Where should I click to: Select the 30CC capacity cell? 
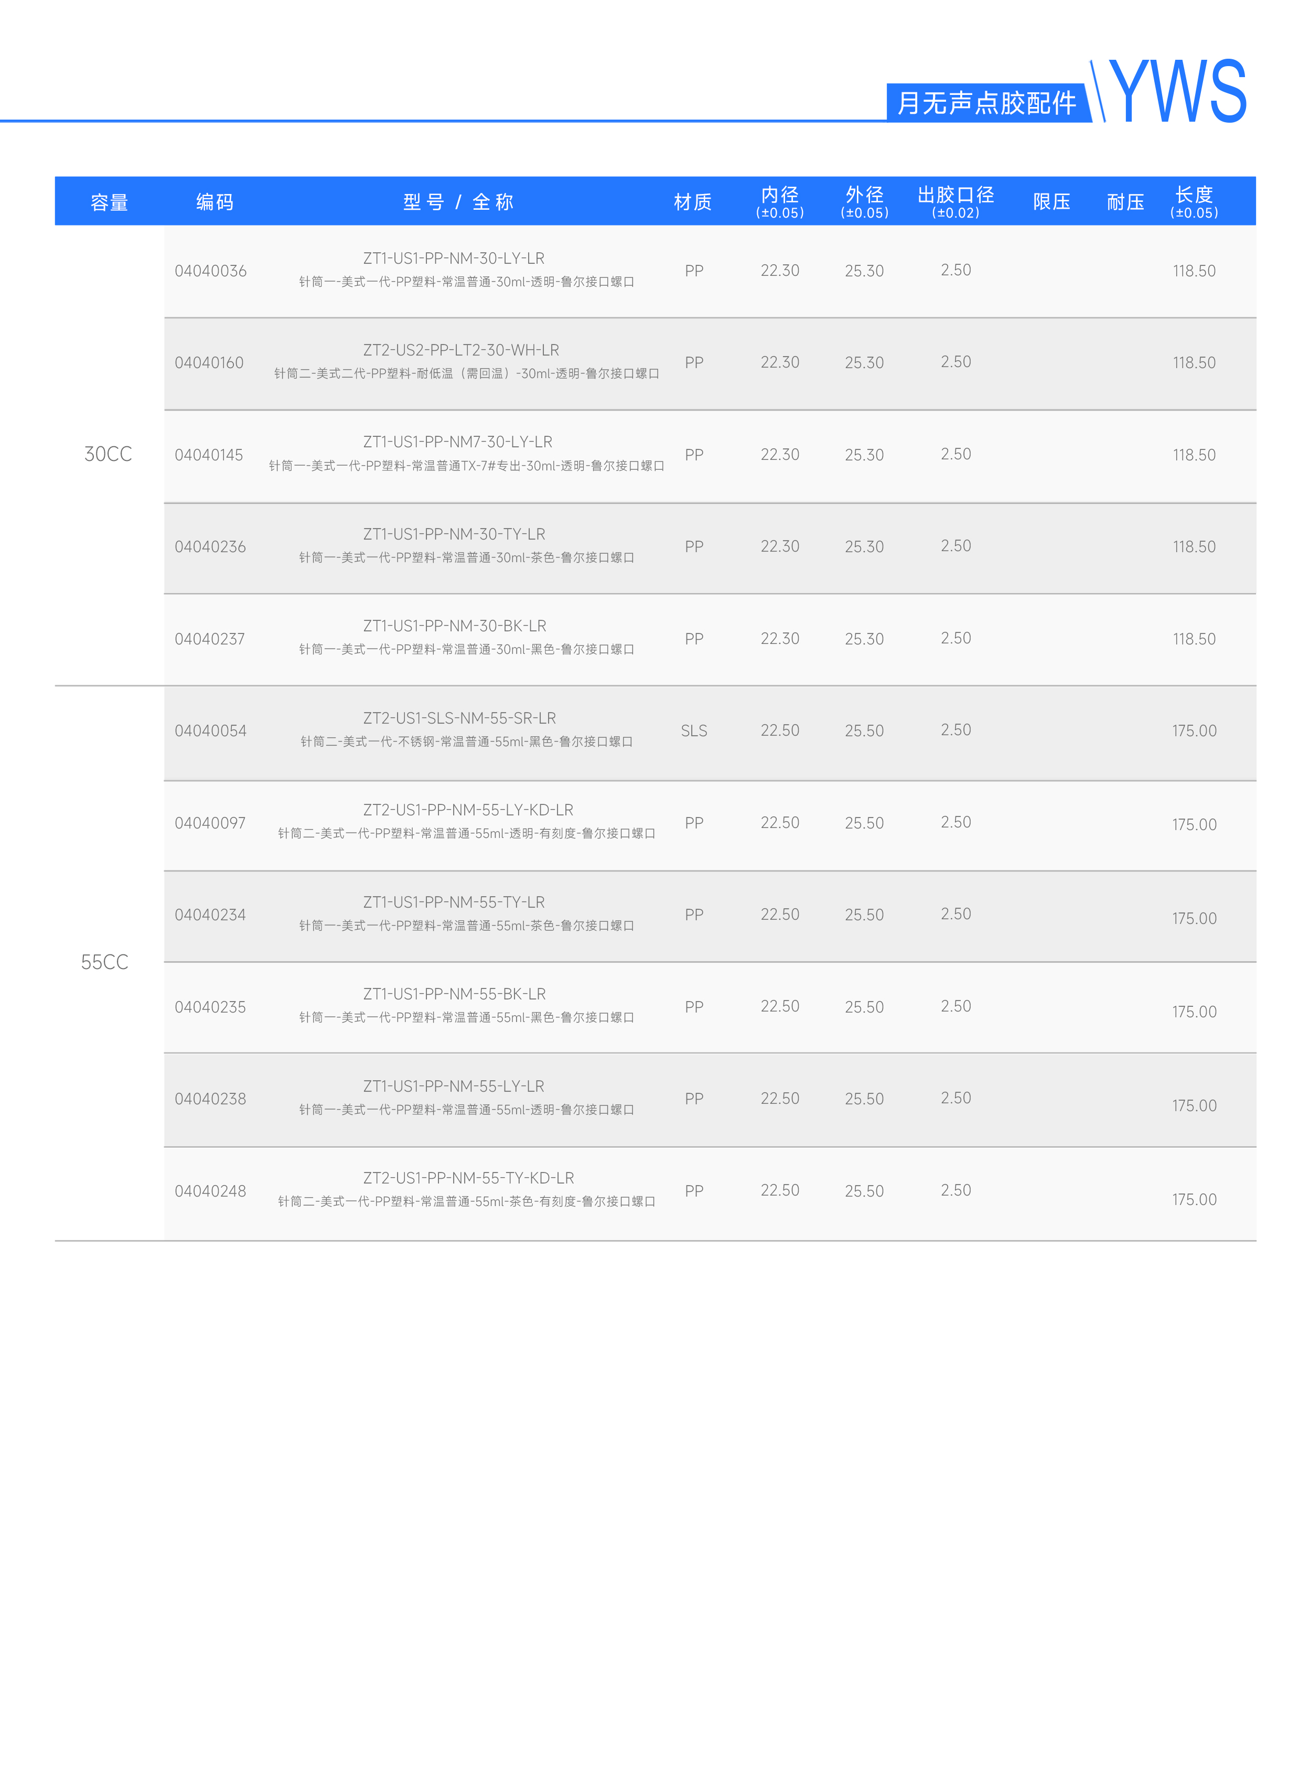(x=109, y=454)
